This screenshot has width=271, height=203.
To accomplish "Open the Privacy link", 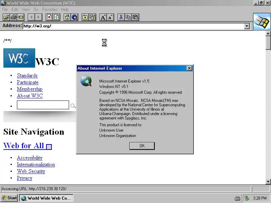I will coord(24,178).
